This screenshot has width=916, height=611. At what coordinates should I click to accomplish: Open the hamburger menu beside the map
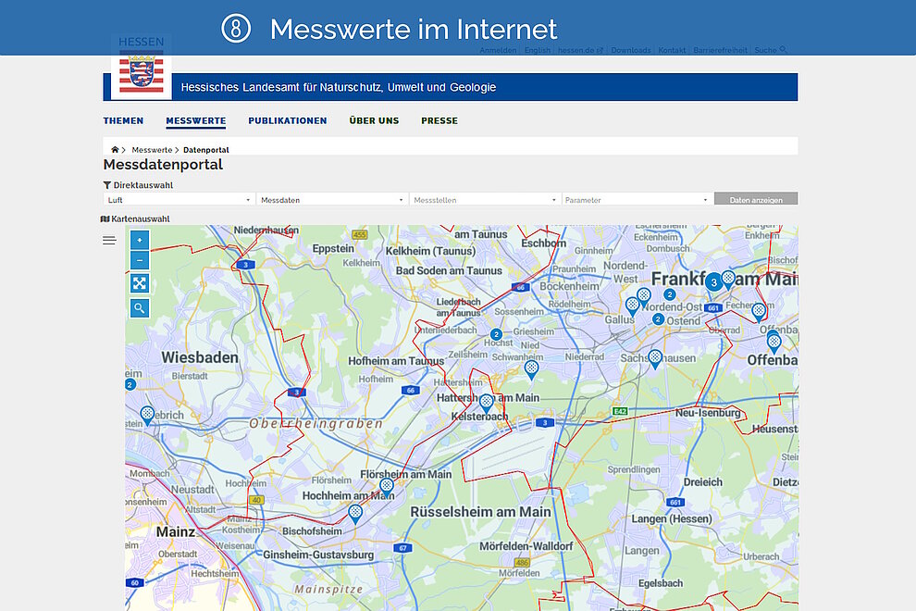coord(109,239)
